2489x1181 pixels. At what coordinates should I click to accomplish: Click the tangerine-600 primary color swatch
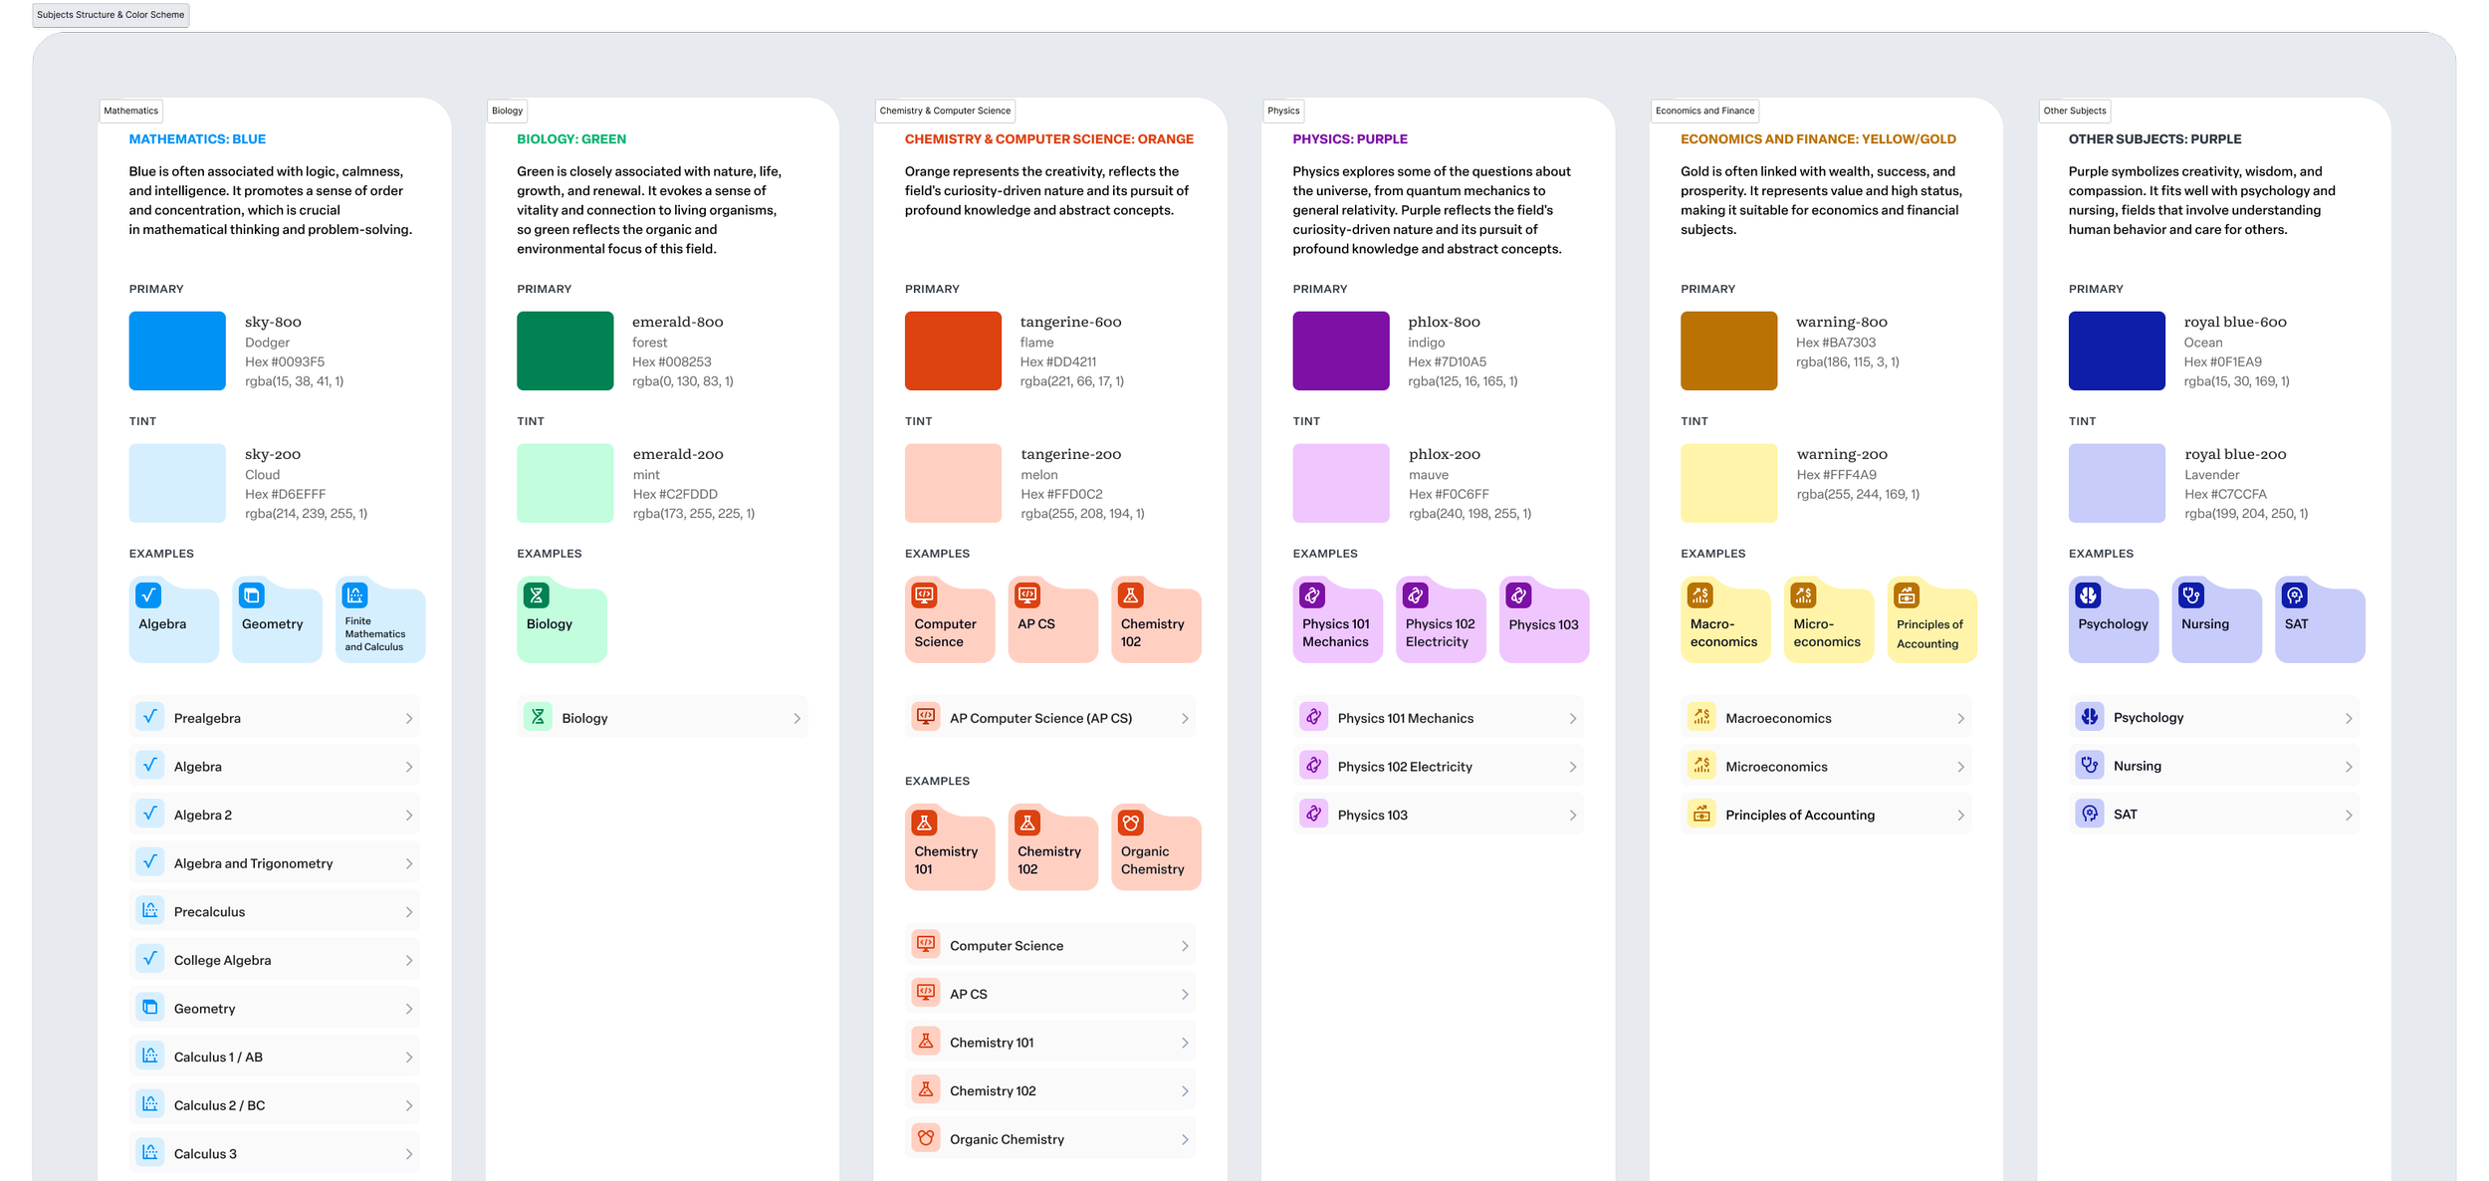pyautogui.click(x=953, y=351)
